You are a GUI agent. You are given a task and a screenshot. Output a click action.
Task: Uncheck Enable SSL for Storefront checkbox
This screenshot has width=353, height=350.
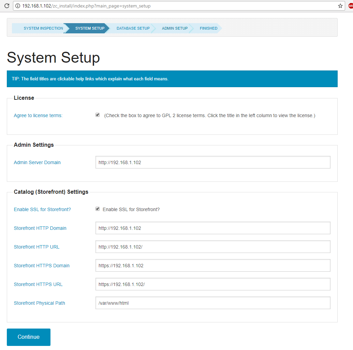click(98, 209)
